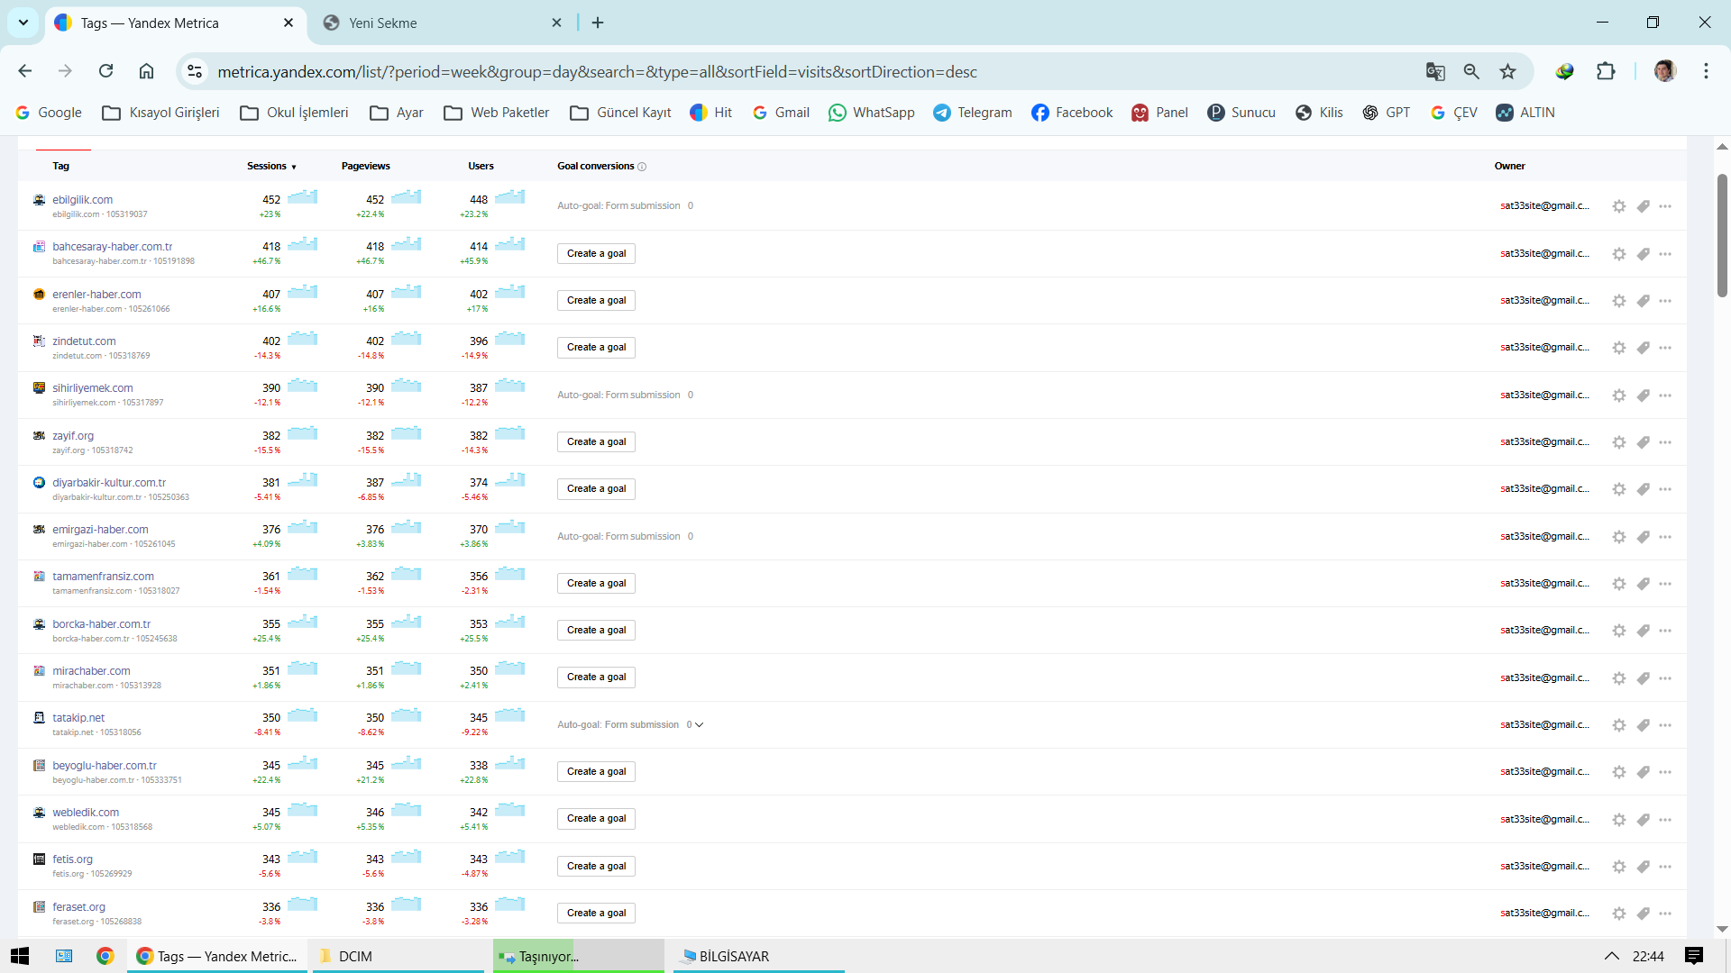This screenshot has height=973, width=1731.
Task: Click Goal conversions info icon
Action: click(642, 167)
